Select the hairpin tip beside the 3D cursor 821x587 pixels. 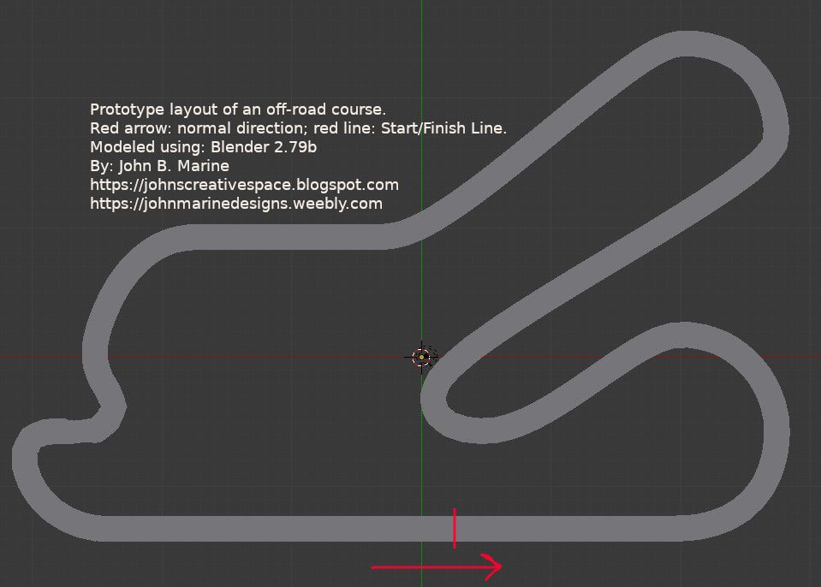(435, 404)
